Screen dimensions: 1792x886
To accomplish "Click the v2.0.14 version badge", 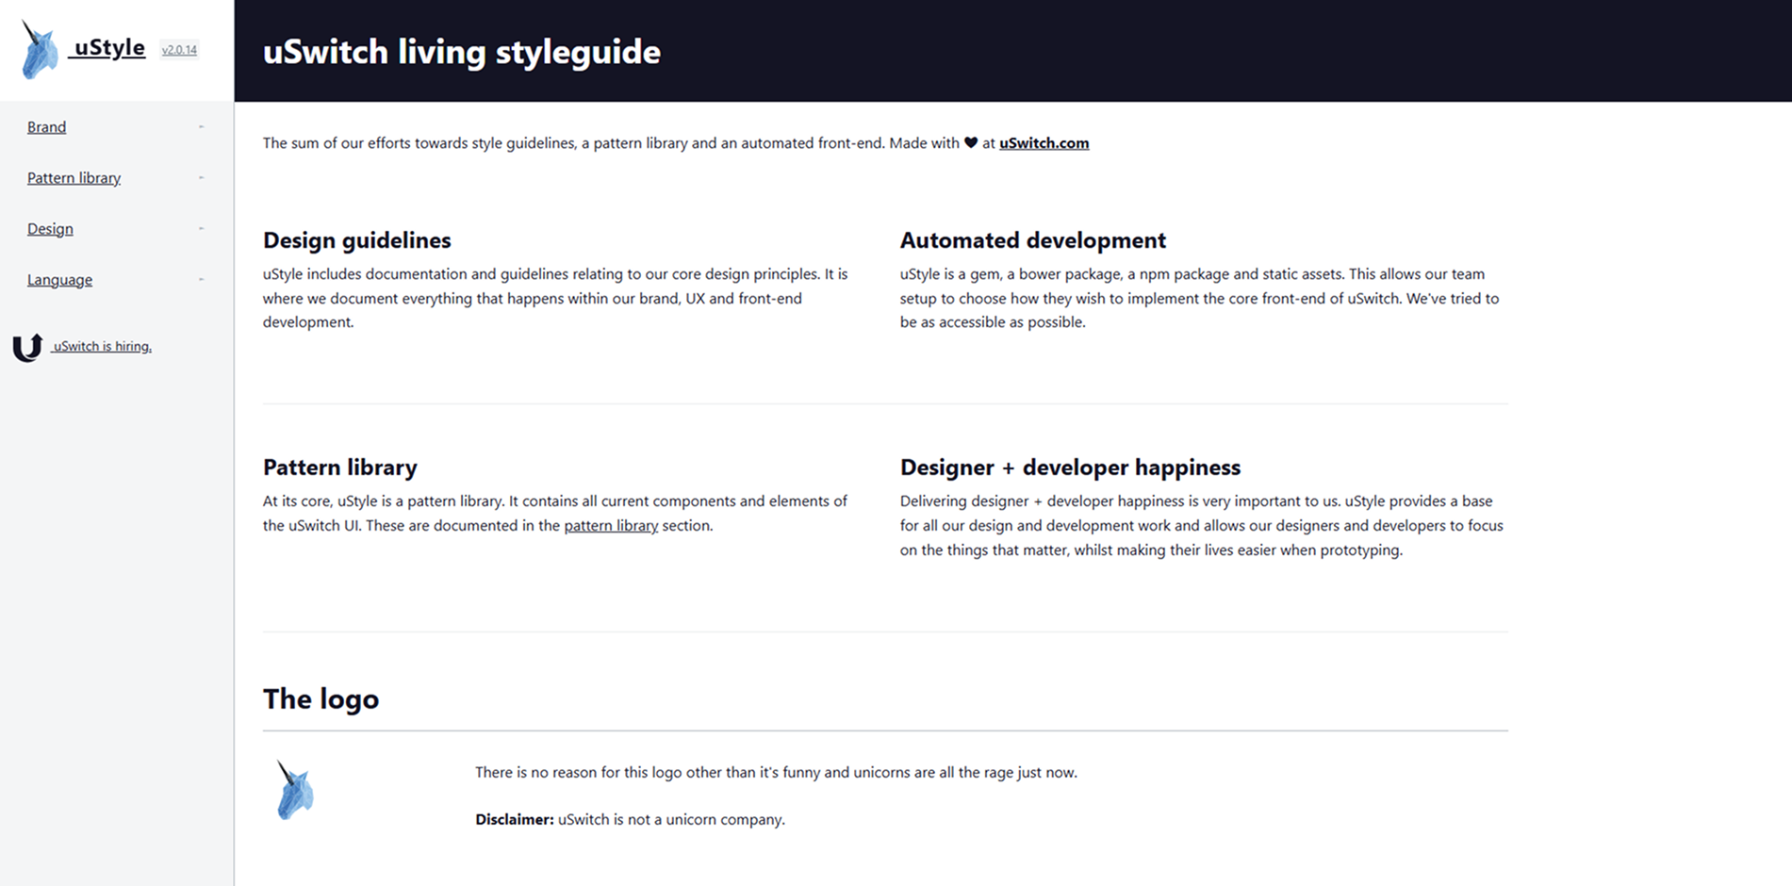I will [x=179, y=50].
